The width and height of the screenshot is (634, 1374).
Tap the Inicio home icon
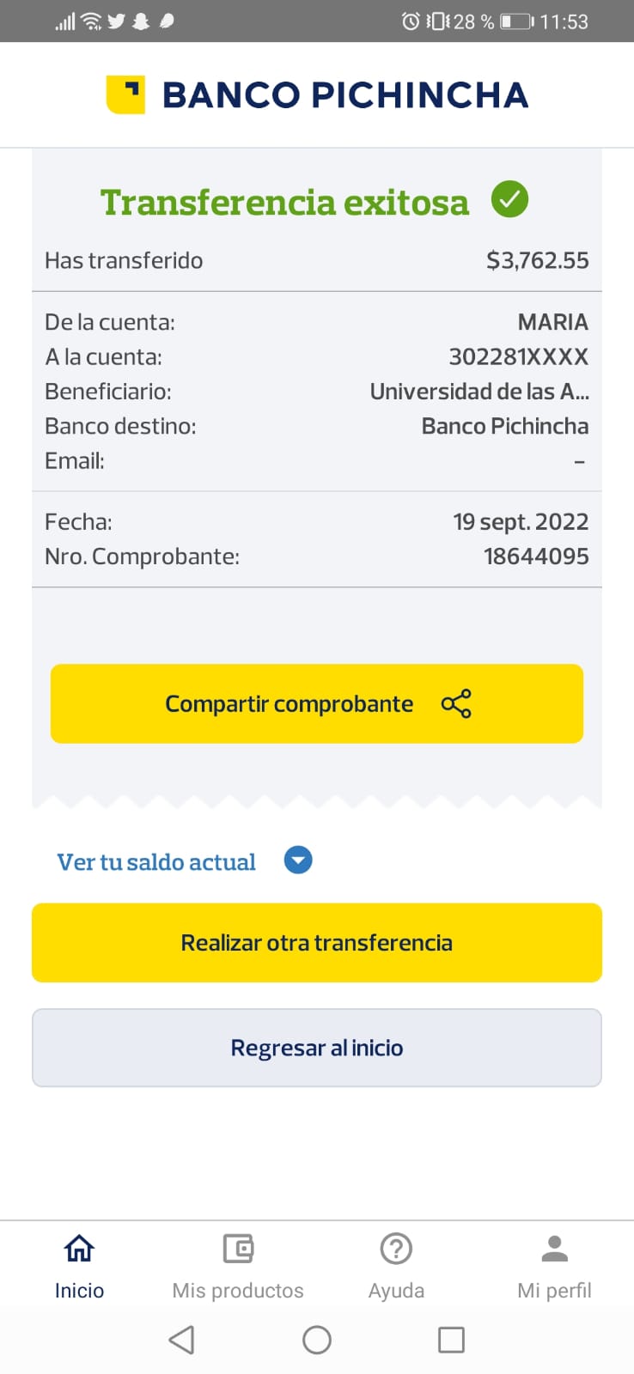tap(79, 1248)
